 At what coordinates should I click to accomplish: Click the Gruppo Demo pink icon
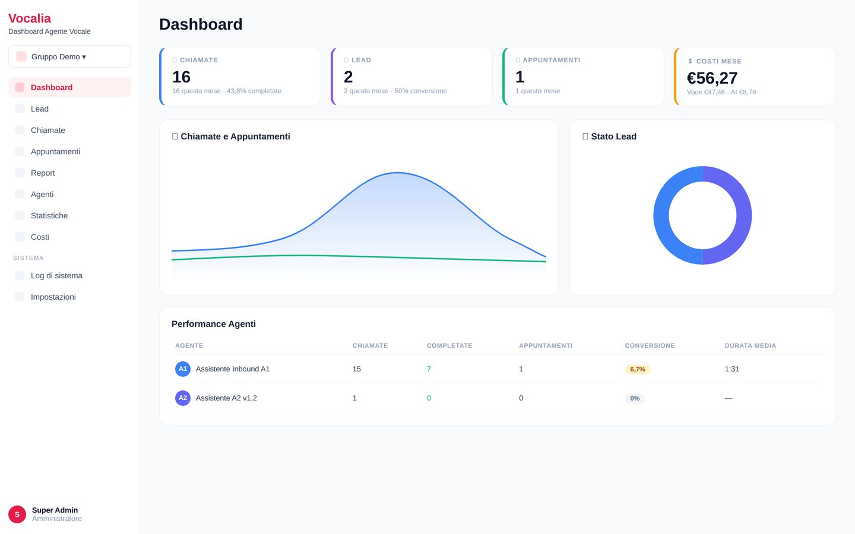tap(21, 56)
